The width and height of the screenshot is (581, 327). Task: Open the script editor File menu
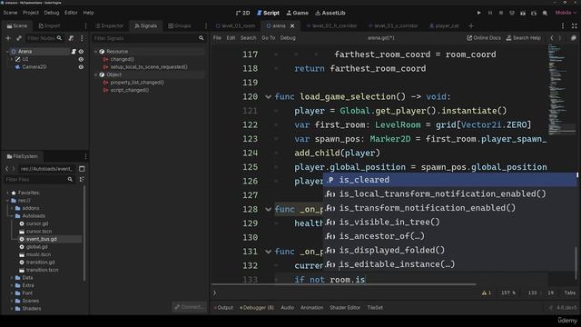pos(217,38)
